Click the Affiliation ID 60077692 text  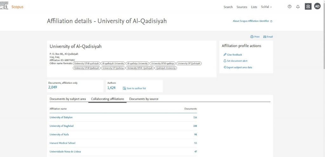point(62,60)
